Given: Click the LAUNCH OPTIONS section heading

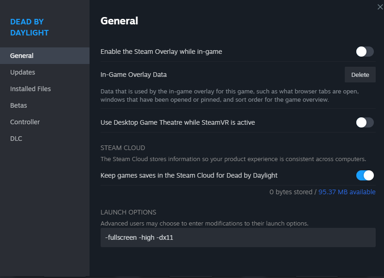Looking at the screenshot, I should 128,212.
